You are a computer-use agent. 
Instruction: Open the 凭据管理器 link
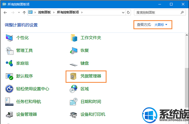coord(91,76)
